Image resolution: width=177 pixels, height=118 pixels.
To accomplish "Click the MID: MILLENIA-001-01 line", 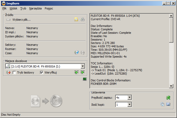I will 105,53.
